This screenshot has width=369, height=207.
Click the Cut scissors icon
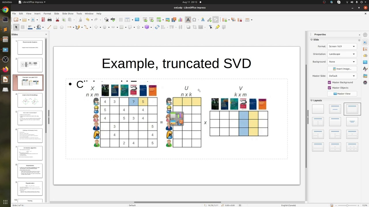click(x=57, y=20)
